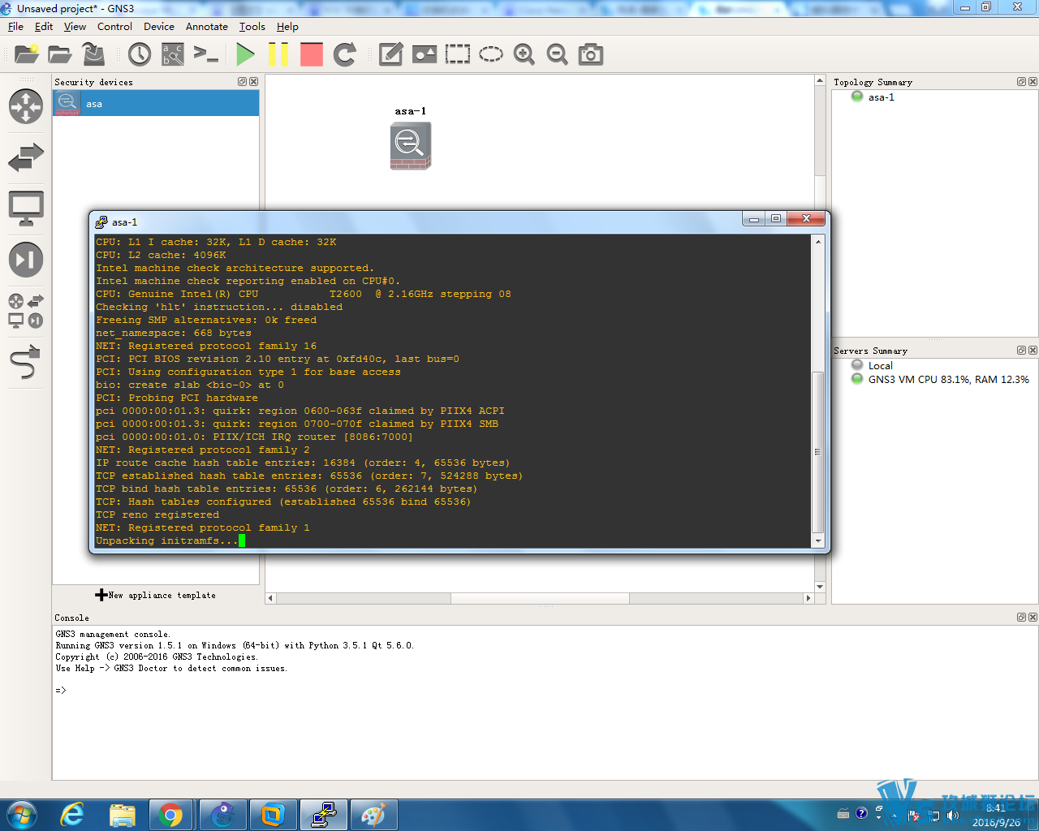Click the canvas horizontal scrollbar
1039x831 pixels.
[540, 598]
